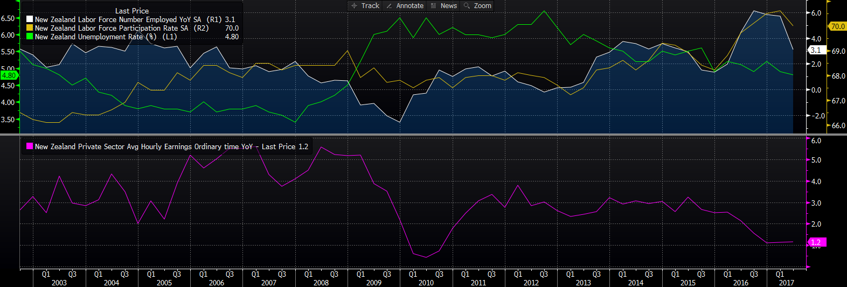847x287 pixels.
Task: Click the magenta 1.2 axis value tag
Action: point(816,242)
